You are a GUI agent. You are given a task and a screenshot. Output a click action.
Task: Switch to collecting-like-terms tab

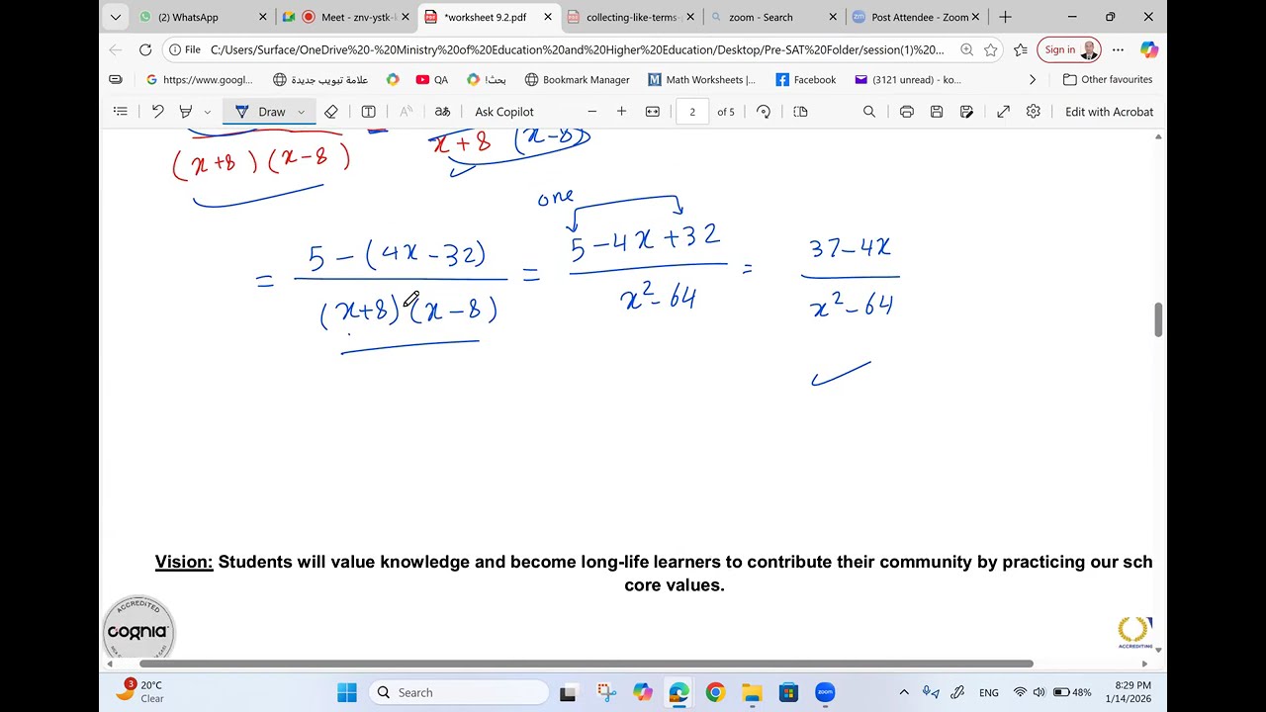click(x=631, y=17)
